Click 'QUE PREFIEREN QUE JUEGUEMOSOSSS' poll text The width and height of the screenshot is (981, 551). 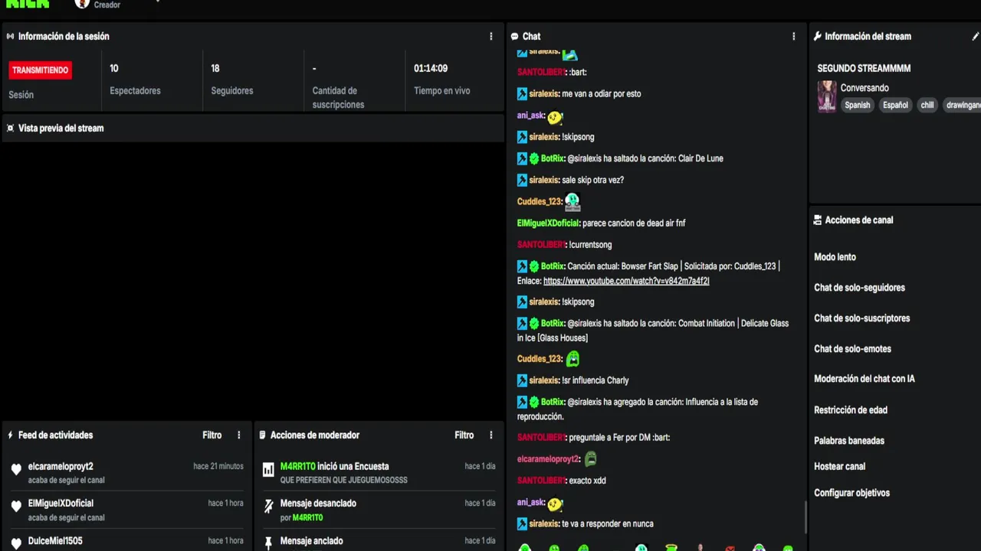pyautogui.click(x=344, y=480)
